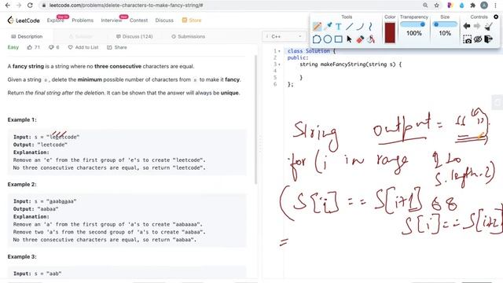The height and width of the screenshot is (283, 503).
Task: Click Example 1 input "leeetcode" text
Action: (63, 137)
